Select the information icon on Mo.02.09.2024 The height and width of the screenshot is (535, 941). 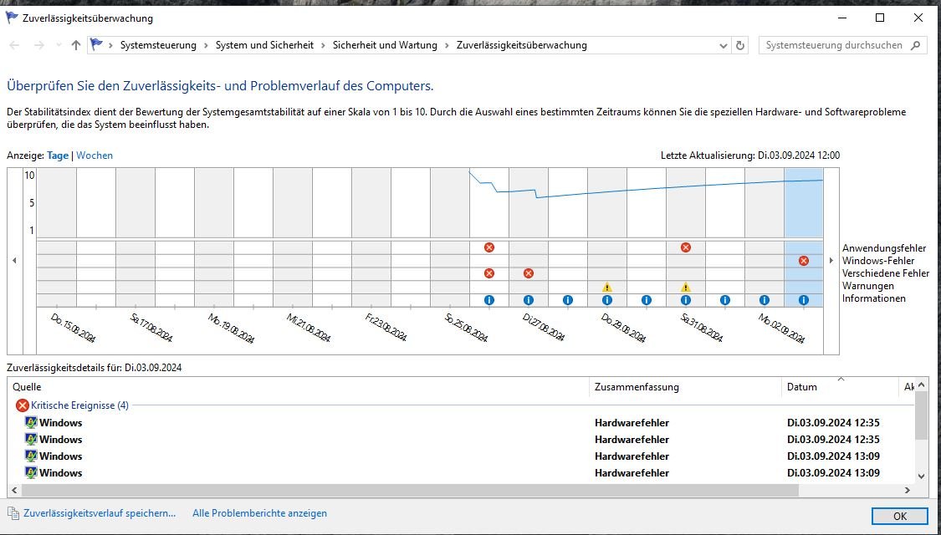(764, 300)
